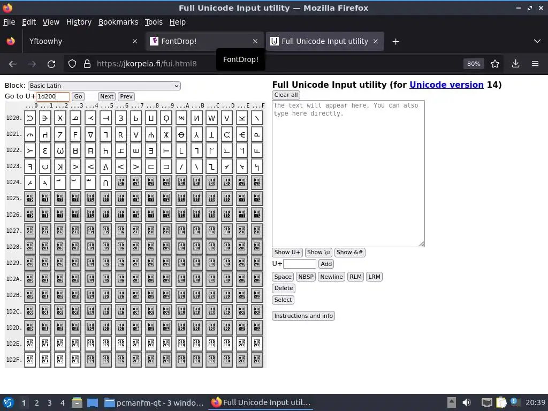The width and height of the screenshot is (548, 411).
Task: Click the Delete button
Action: point(284,288)
